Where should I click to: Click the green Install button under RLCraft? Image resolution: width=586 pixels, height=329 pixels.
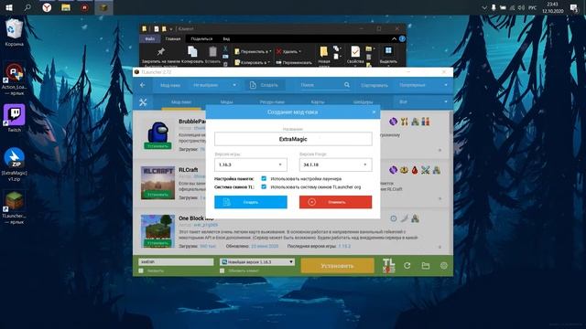157,195
